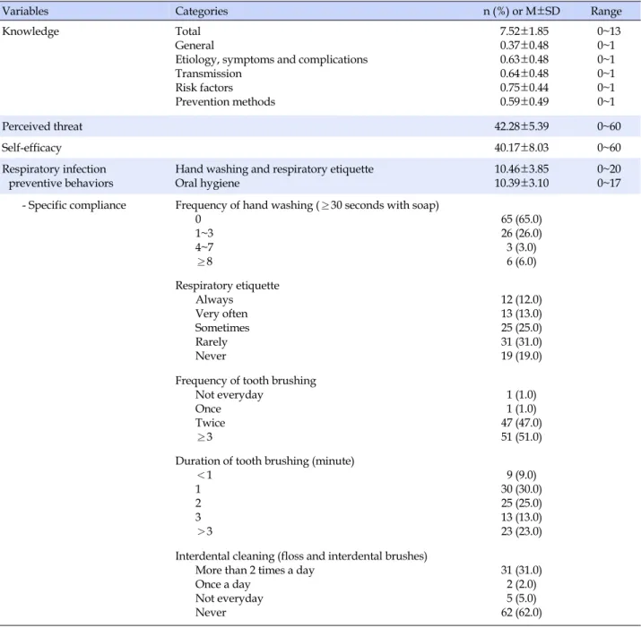Viewport: 641px width, 628px height.
Task: Select the 'Knowledge' variable label
Action: [30, 31]
